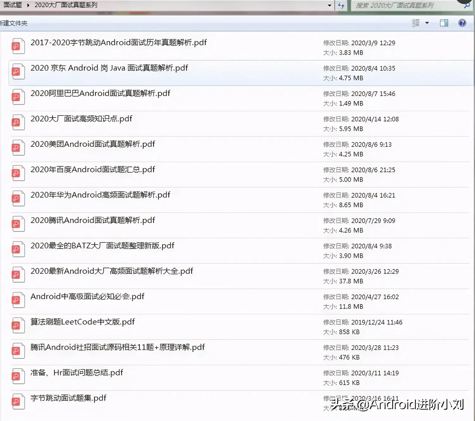Click the search magnifier icon
The image size is (475, 421).
[x=467, y=5]
